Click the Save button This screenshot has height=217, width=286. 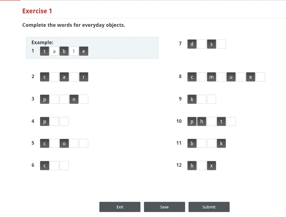tap(164, 207)
